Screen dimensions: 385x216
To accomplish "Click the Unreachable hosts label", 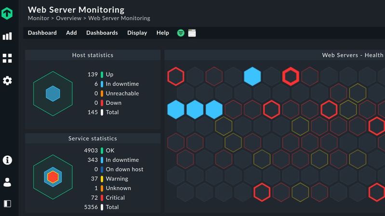I will click(122, 94).
